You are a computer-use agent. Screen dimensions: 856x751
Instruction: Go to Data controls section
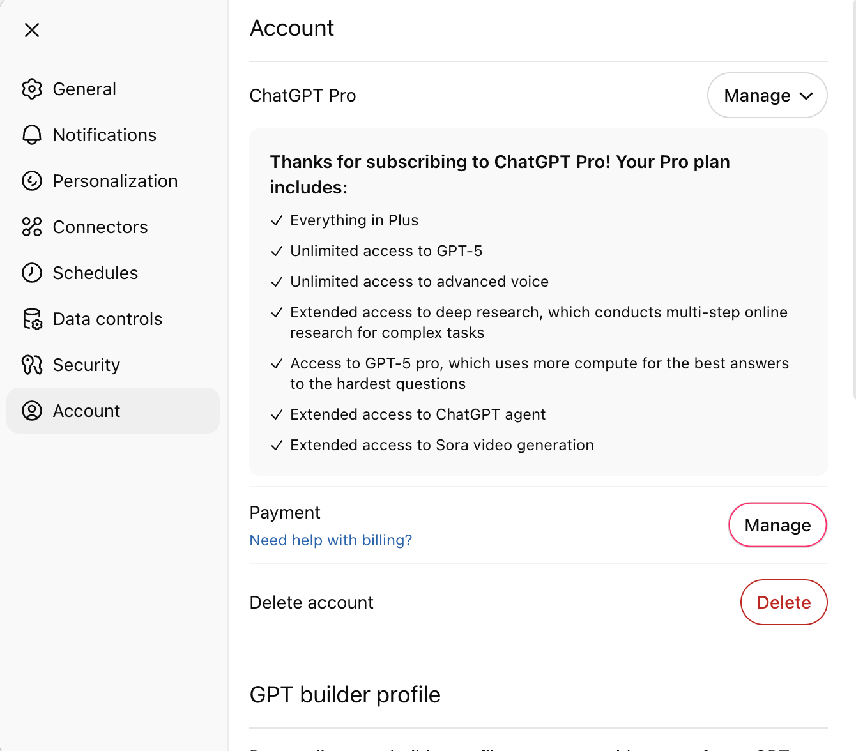point(107,319)
